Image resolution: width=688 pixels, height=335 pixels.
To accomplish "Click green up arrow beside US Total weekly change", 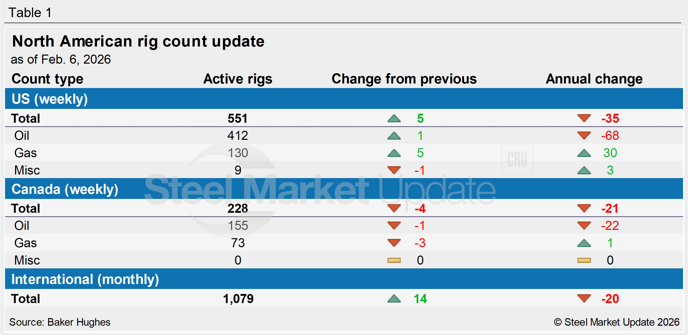I will coord(394,118).
